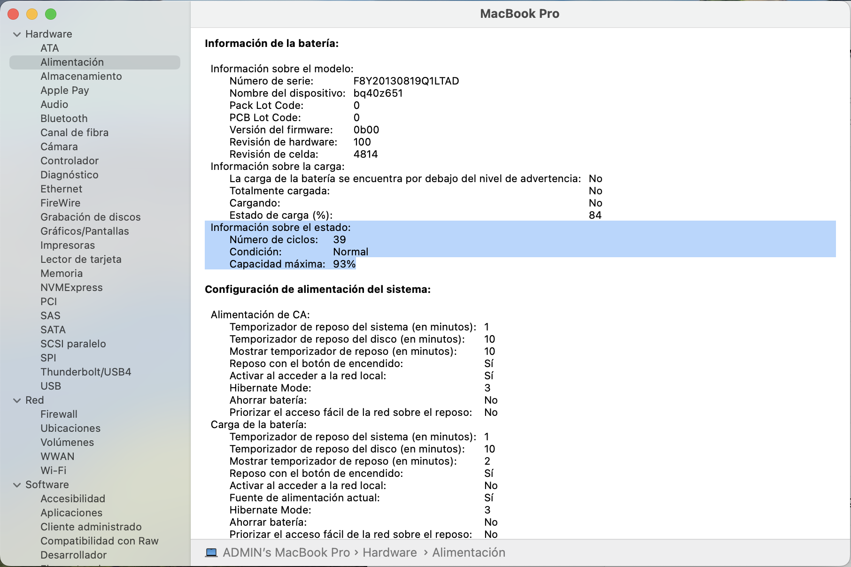Click the battery serial number value

click(x=406, y=81)
